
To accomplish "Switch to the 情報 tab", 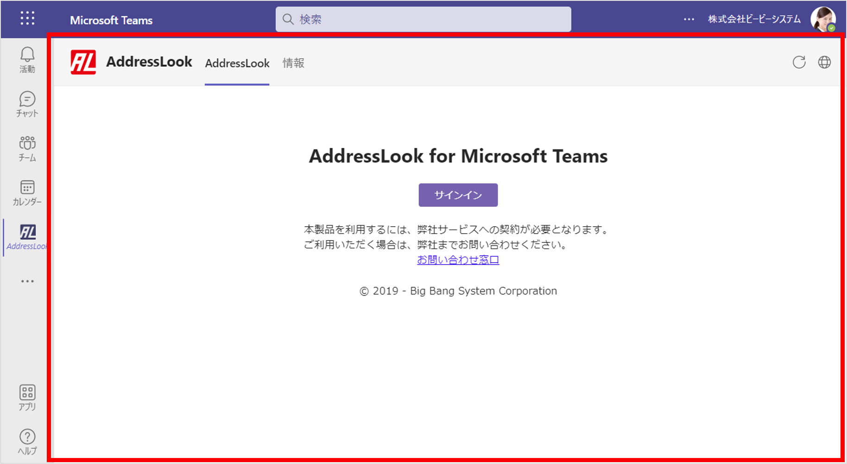I will (293, 63).
